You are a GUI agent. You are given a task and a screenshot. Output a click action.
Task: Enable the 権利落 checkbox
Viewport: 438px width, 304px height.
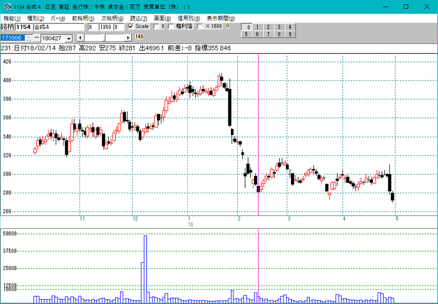[171, 27]
